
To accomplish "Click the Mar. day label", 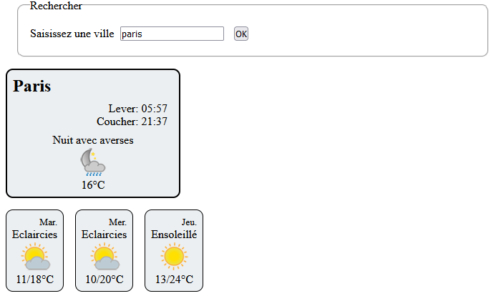I will point(48,222).
